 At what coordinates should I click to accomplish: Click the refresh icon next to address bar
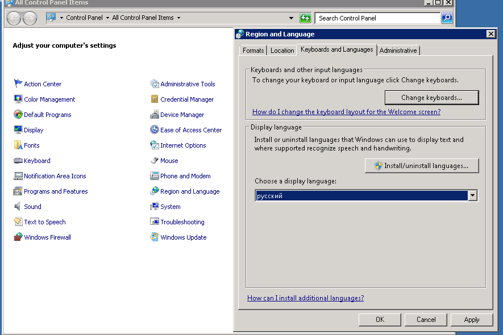pos(305,18)
